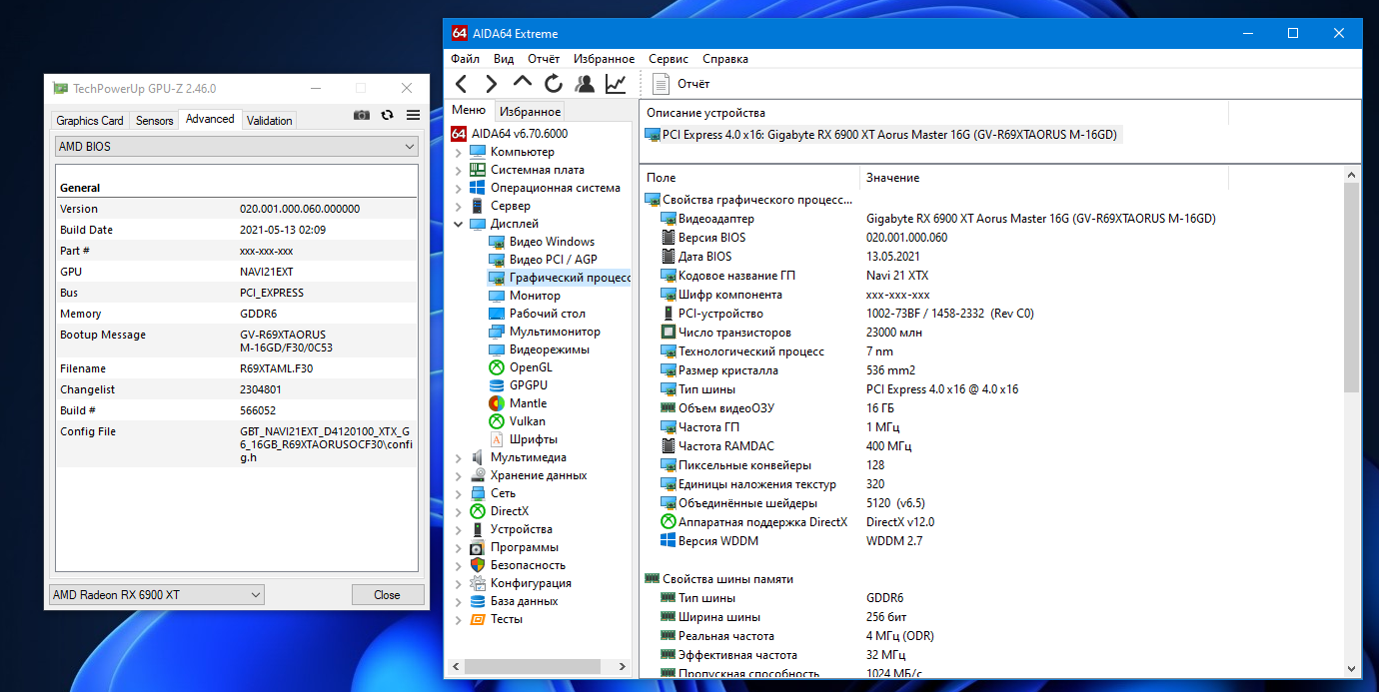This screenshot has height=692, width=1379.
Task: Open the AMD Radeon RX 6900 XT selector
Action: point(157,595)
